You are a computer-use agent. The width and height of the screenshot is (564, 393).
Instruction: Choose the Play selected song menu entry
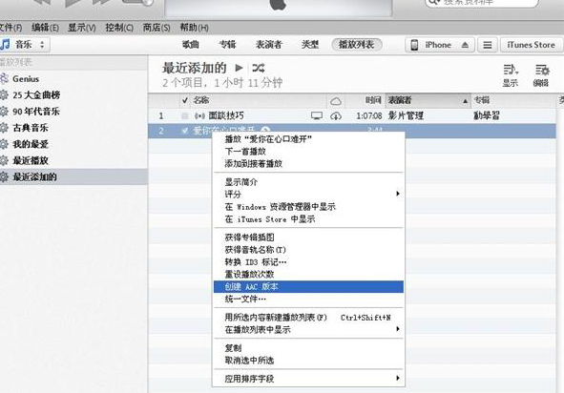coord(308,139)
